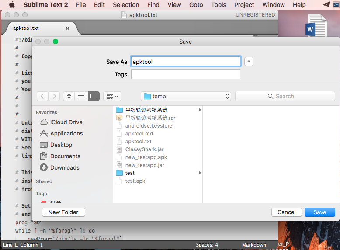
Task: Open the Window menu
Action: [273, 5]
